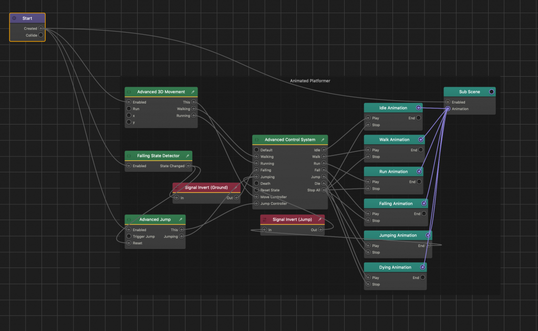Click the pencil edit icon on Advanced 3D Movement
This screenshot has width=538, height=331.
coord(193,91)
